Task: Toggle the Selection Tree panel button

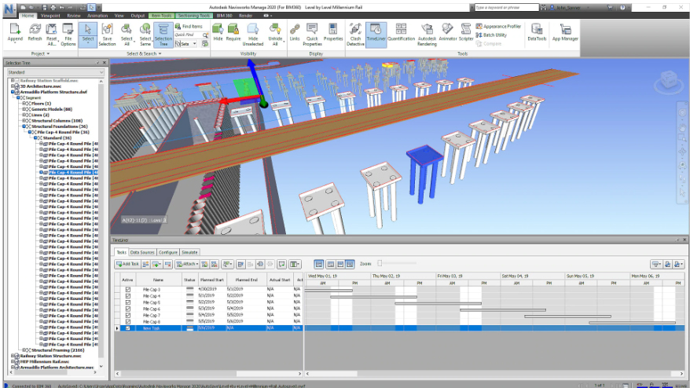Action: pos(163,35)
